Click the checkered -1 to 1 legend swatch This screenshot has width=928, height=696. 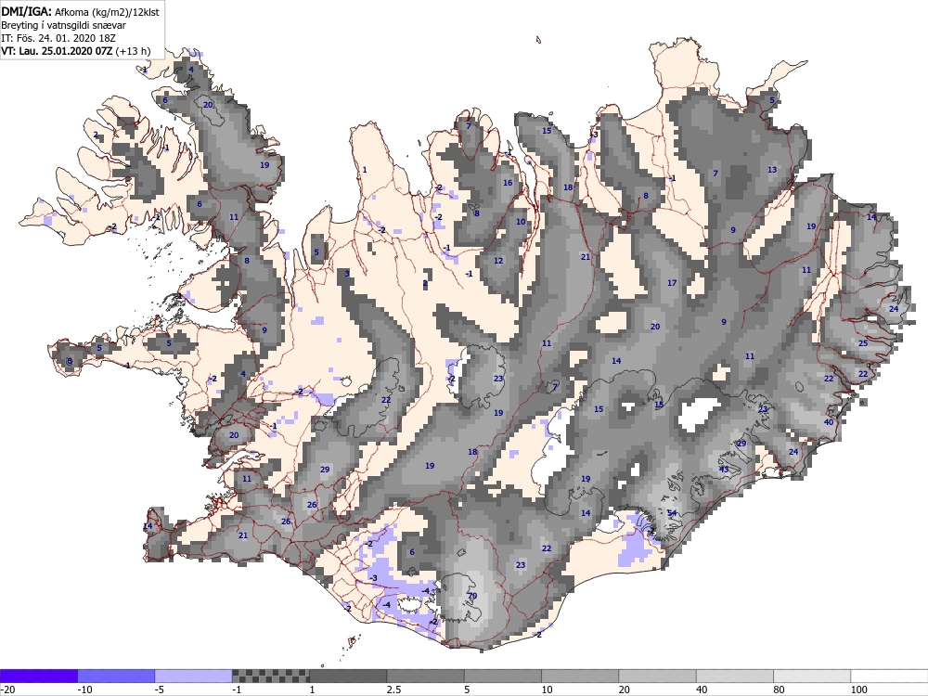(x=270, y=676)
